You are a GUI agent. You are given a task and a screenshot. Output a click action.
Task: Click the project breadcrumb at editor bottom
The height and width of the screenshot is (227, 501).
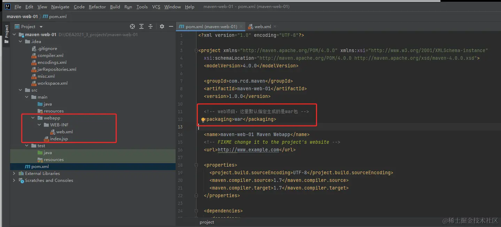pyautogui.click(x=207, y=222)
